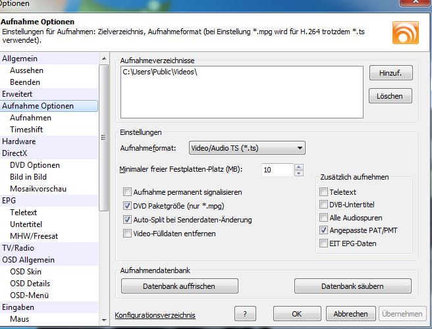The width and height of the screenshot is (432, 329).
Task: Uncheck DVD Paketgröße (nur *.mpg)
Action: pyautogui.click(x=127, y=207)
